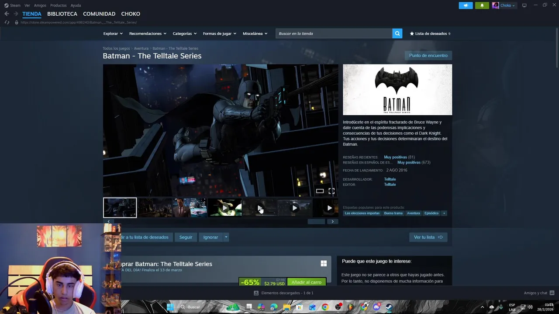Open Muy positivas recent reviews link
This screenshot has height=314, width=559.
point(395,157)
